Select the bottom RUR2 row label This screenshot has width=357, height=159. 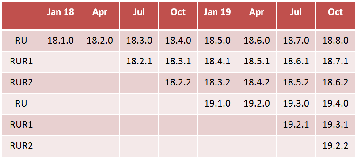(21, 146)
